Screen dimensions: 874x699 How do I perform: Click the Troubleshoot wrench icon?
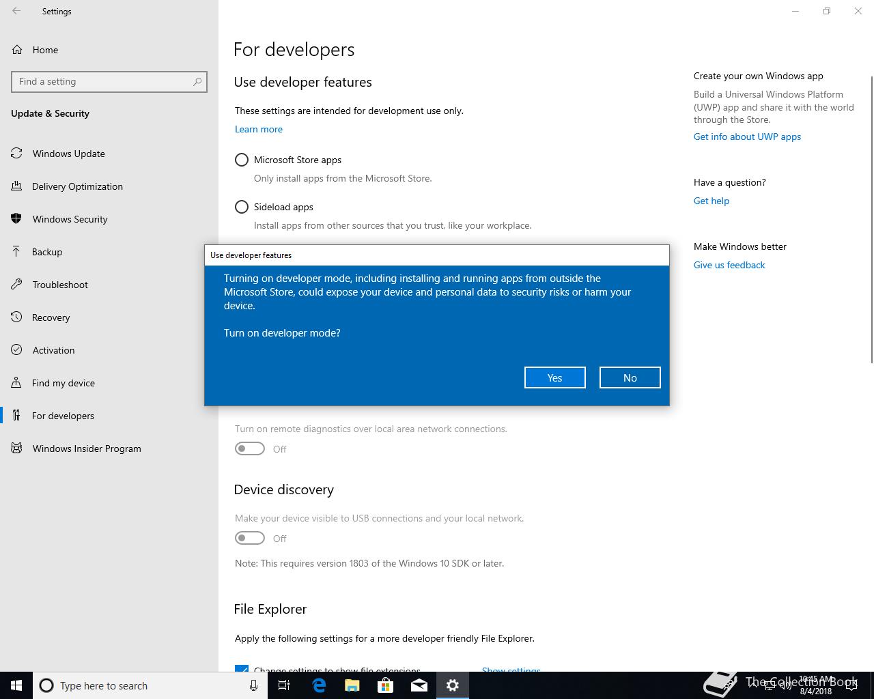coord(16,284)
